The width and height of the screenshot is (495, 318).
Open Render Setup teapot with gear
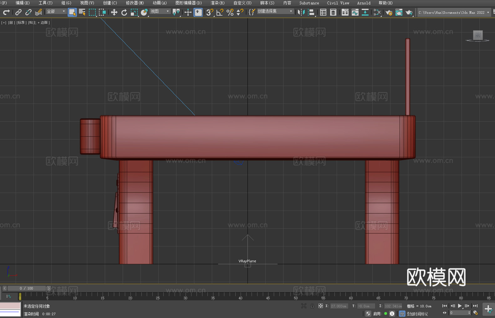point(389,12)
